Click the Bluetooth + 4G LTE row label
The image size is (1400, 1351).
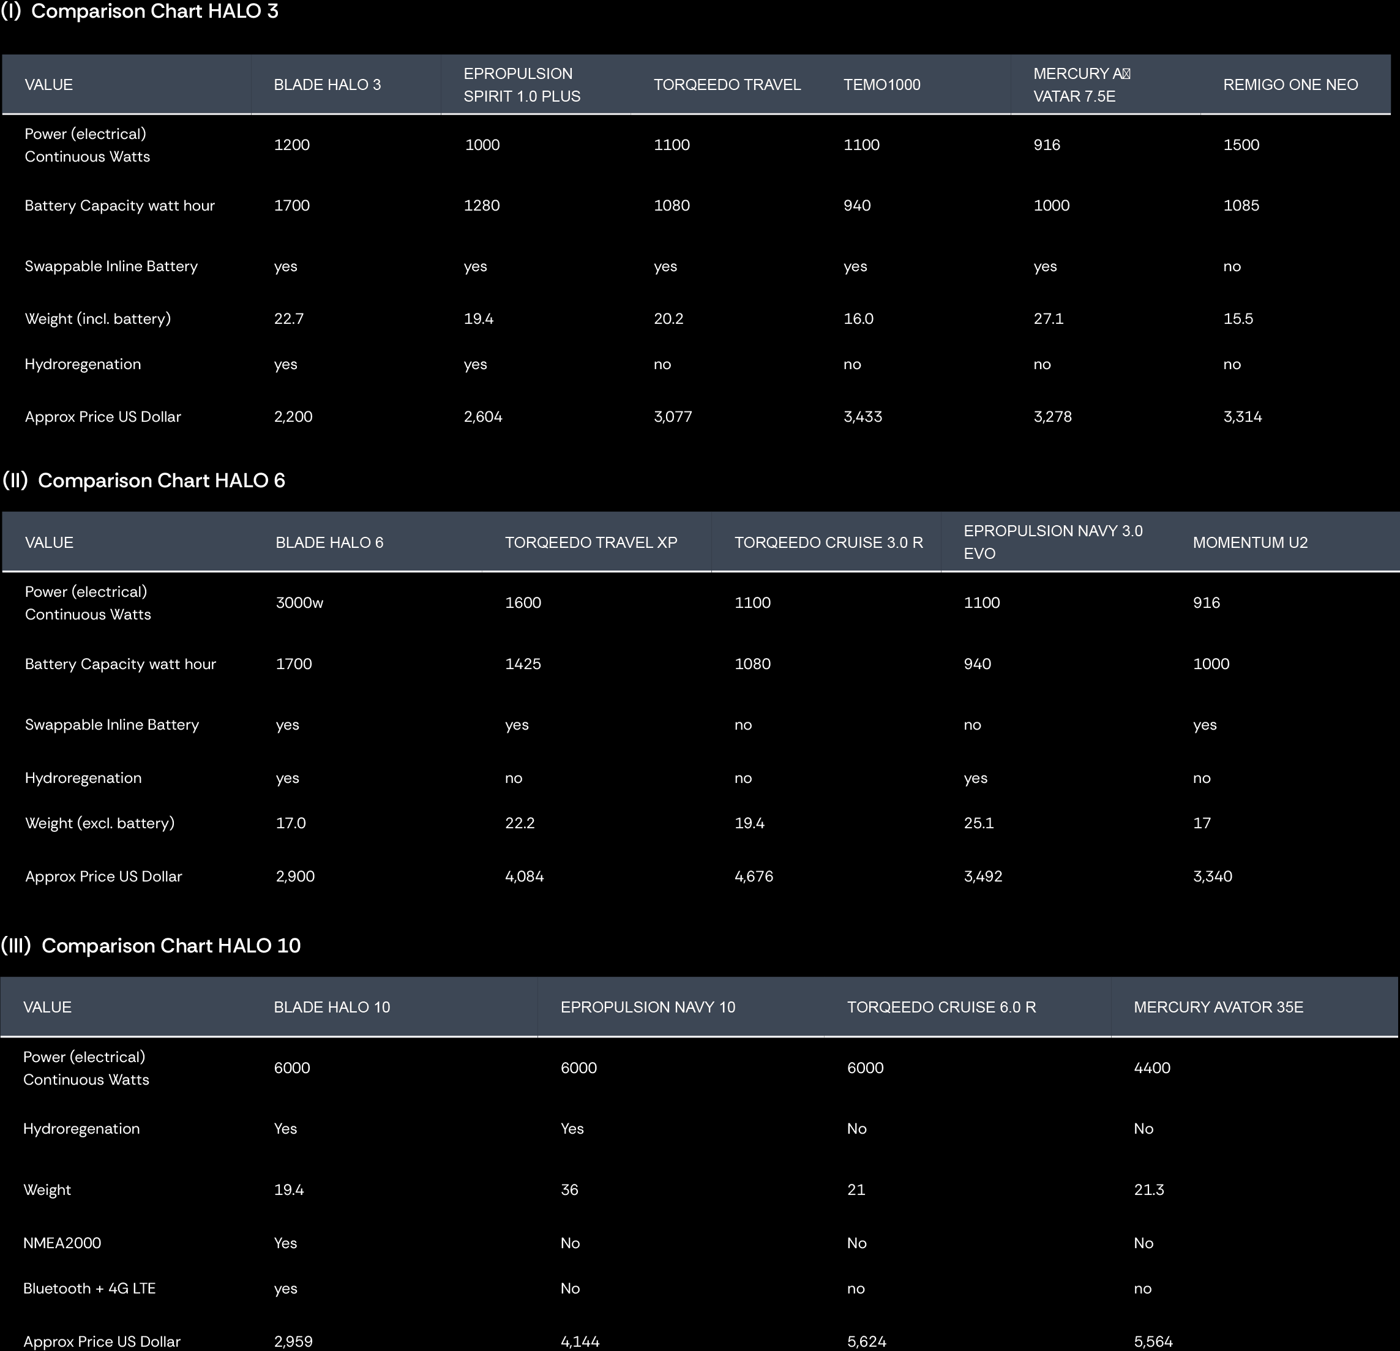89,1288
